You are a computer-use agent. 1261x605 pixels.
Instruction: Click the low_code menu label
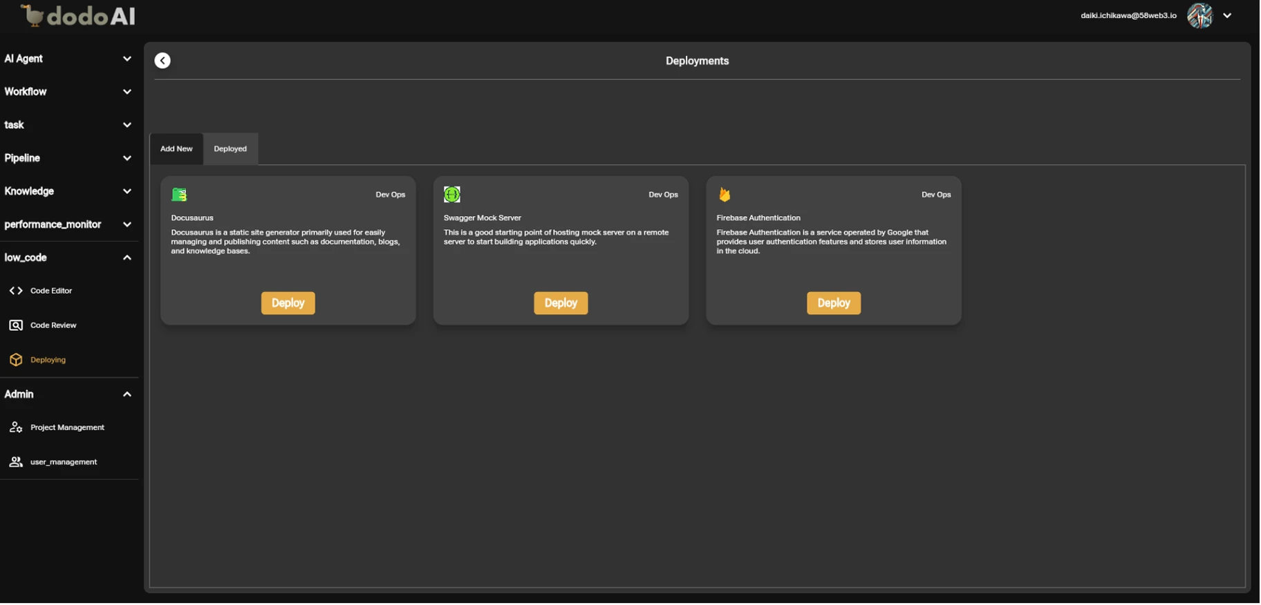click(26, 258)
